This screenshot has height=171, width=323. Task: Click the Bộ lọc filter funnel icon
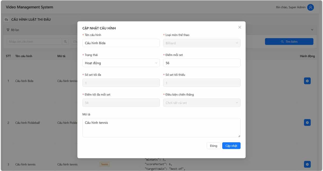[8, 30]
